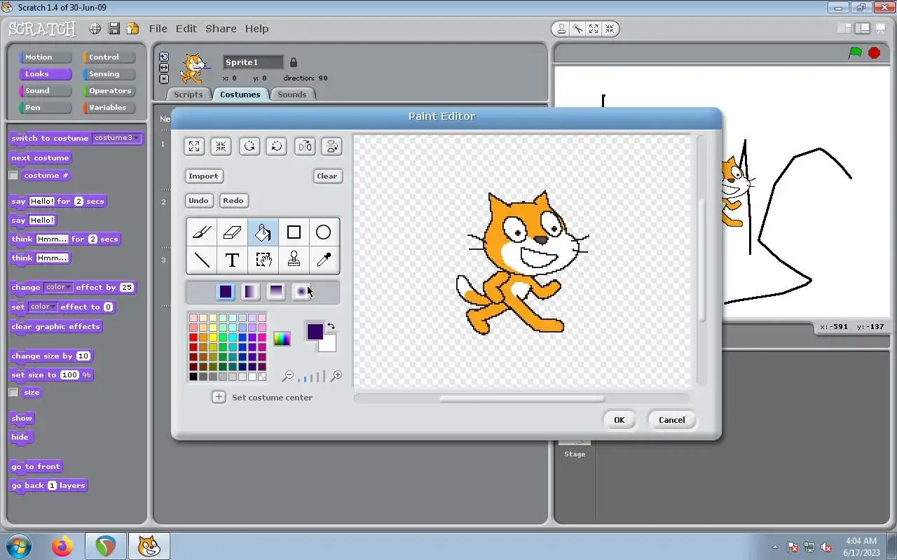Screen dimensions: 897x560
Task: Select the Text tool
Action: point(232,260)
